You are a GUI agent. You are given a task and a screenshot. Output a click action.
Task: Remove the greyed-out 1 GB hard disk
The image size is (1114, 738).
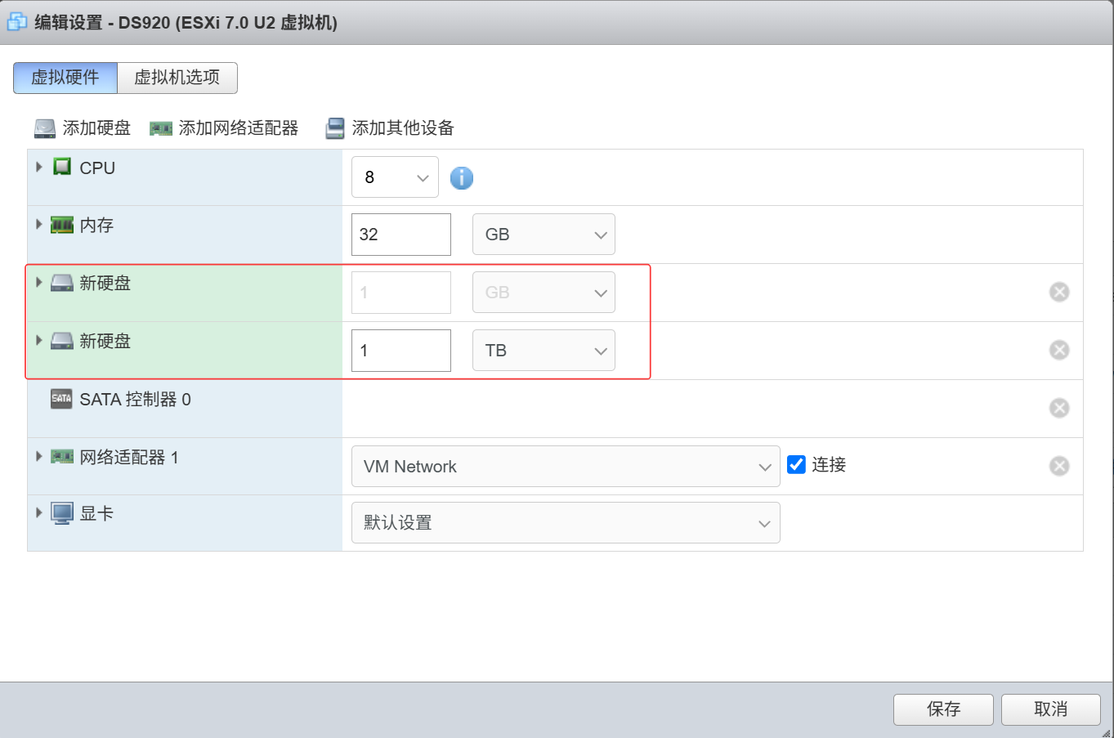click(x=1059, y=292)
